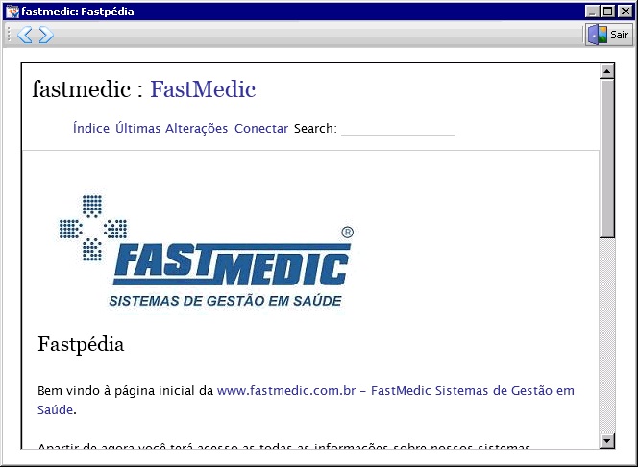Click the FastMedic logo image
640x469 pixels.
click(207, 252)
